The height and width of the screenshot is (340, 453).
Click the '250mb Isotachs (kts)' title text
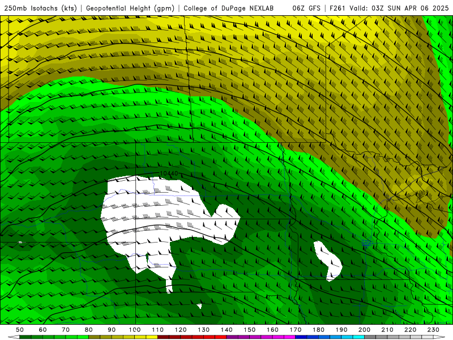coord(40,8)
